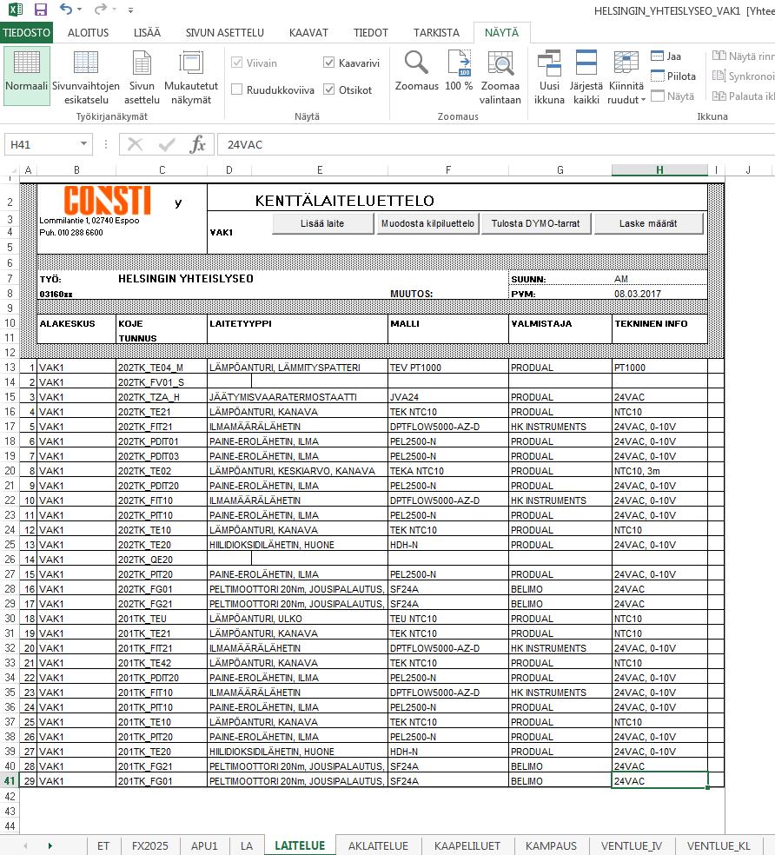Click the confirm checkmark formula bar icon
This screenshot has height=855, width=775.
(x=166, y=144)
